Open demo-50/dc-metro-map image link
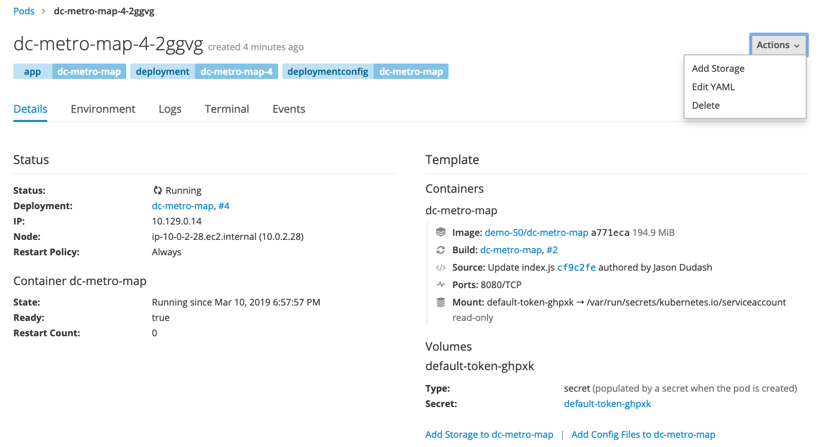Viewport: 818px width, 447px height. point(536,232)
